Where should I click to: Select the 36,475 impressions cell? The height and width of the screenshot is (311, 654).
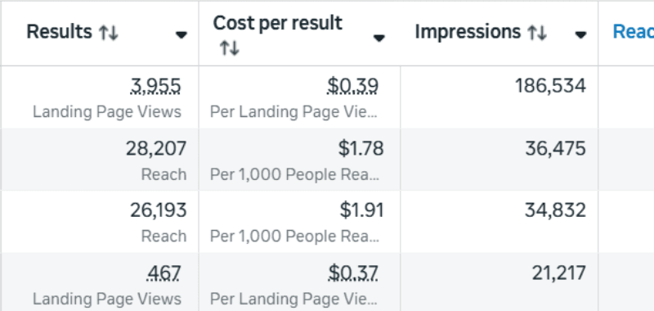499,160
